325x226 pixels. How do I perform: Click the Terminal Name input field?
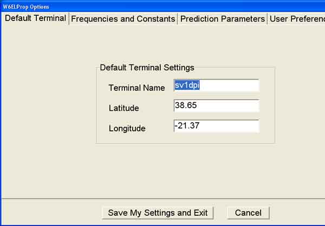click(217, 85)
